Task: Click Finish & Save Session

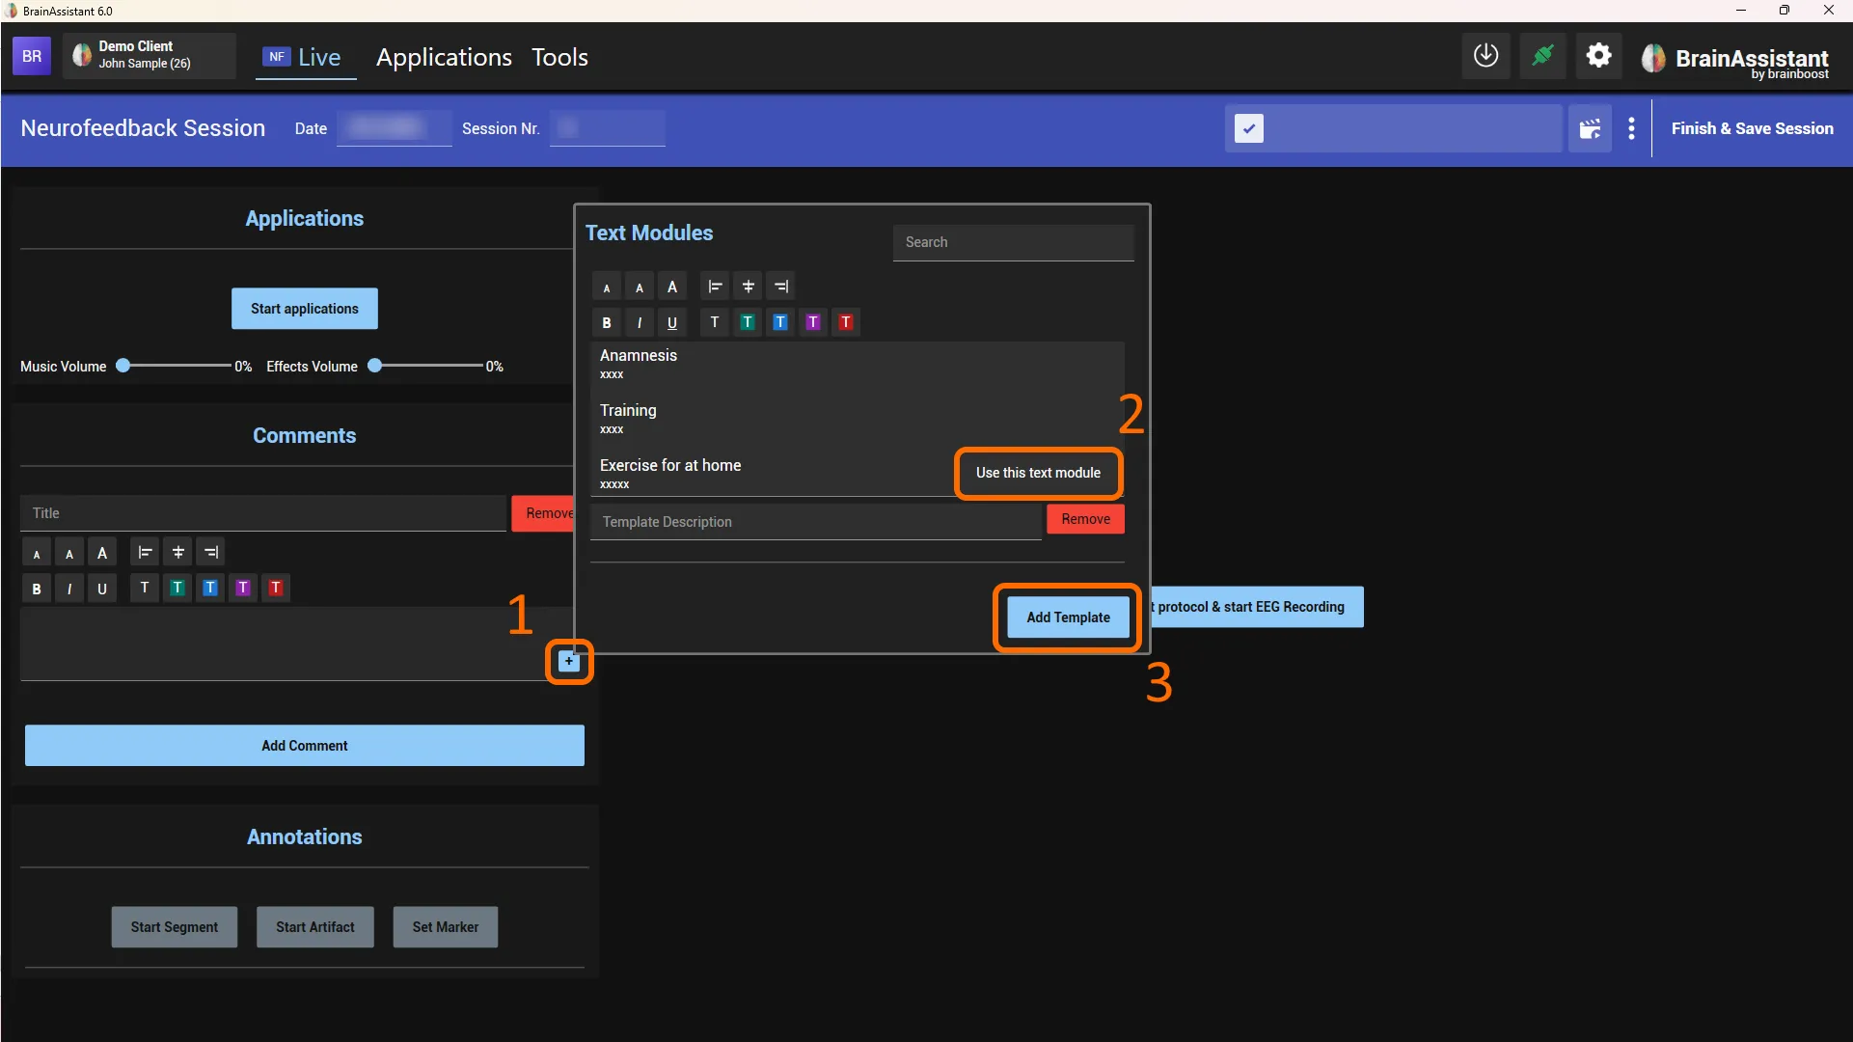Action: tap(1752, 128)
